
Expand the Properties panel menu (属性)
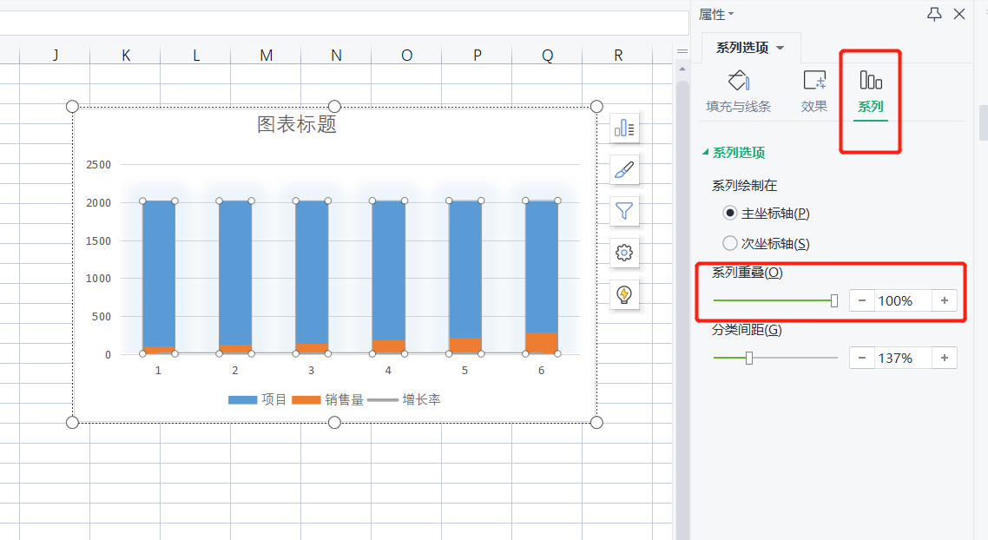[716, 14]
